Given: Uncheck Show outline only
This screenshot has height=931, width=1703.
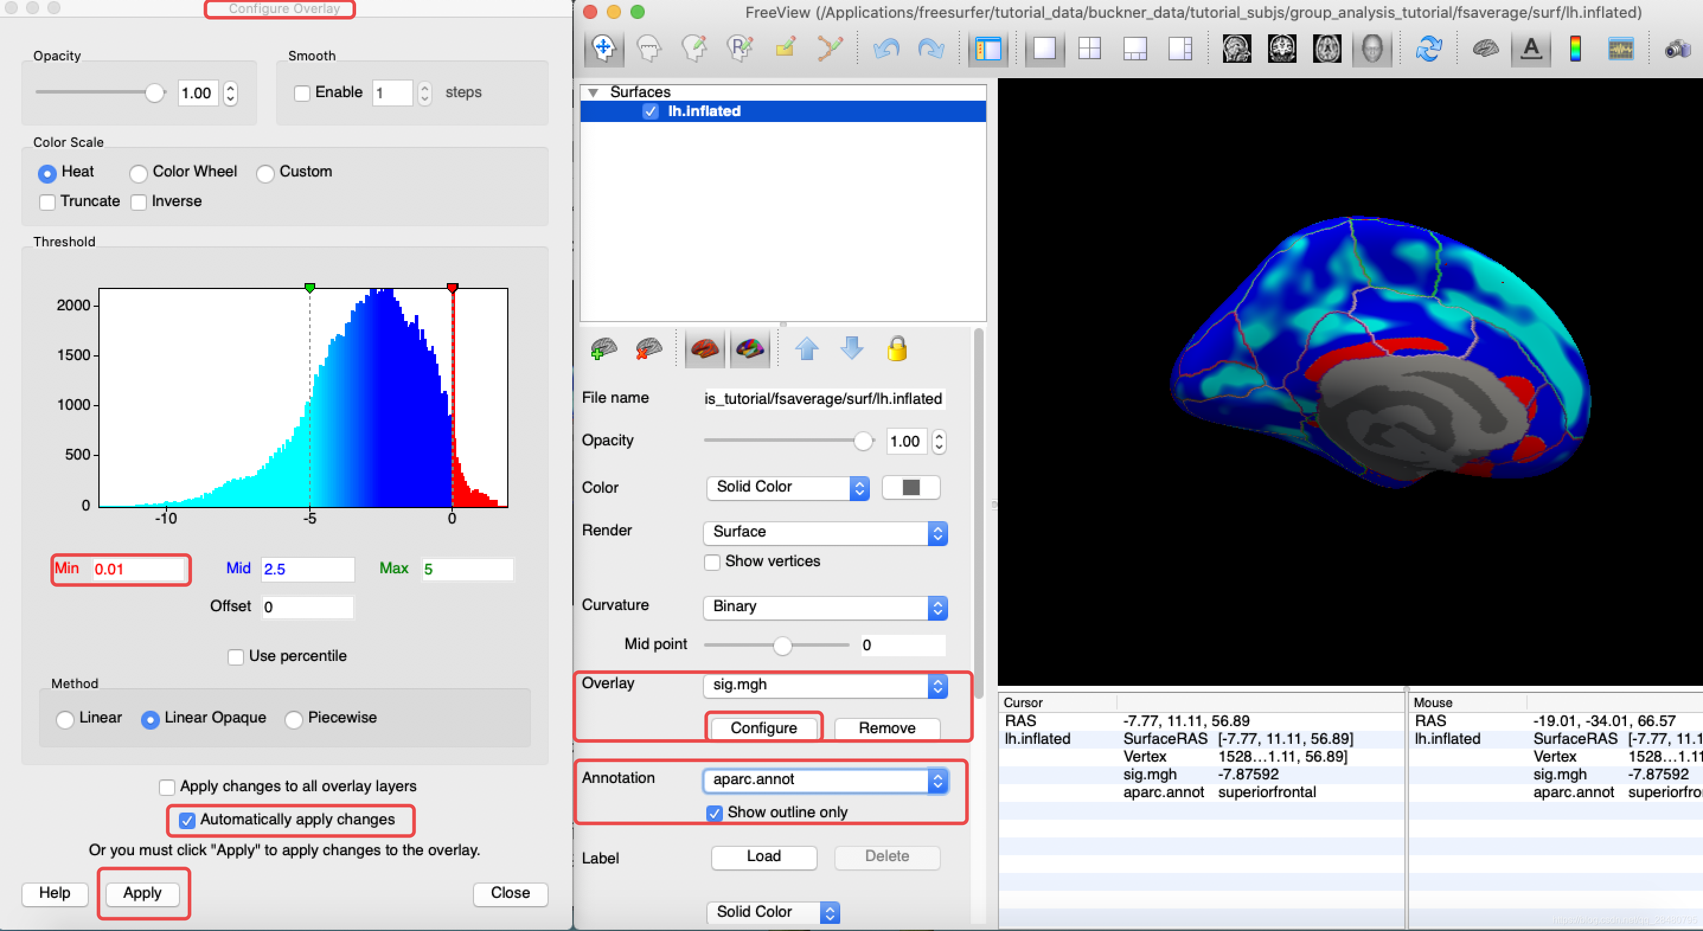Looking at the screenshot, I should [x=714, y=813].
